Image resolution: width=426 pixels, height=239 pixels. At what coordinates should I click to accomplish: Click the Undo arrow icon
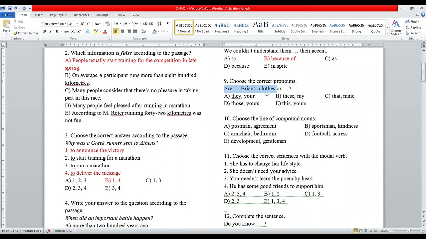15,8
